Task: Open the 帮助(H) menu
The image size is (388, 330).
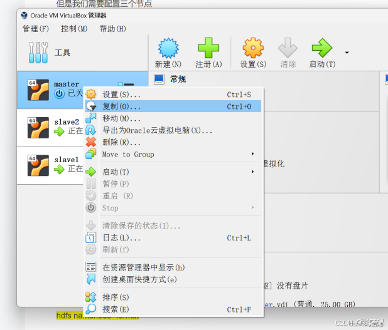Action: 112,29
